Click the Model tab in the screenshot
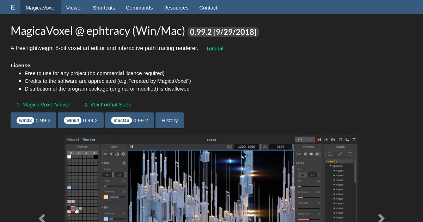The image size is (423, 222). point(73,140)
